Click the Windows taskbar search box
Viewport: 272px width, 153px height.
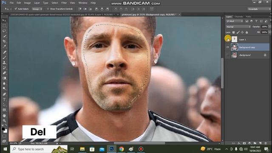pyautogui.click(x=39, y=149)
